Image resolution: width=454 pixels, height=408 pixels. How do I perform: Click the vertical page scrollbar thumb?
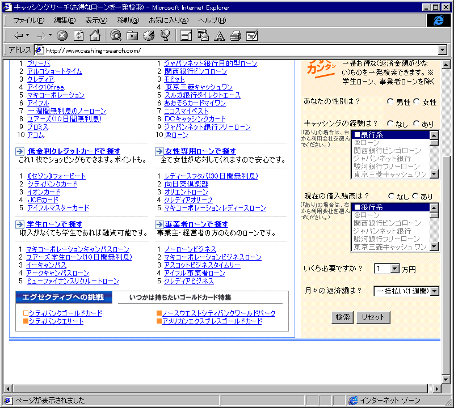[446, 265]
